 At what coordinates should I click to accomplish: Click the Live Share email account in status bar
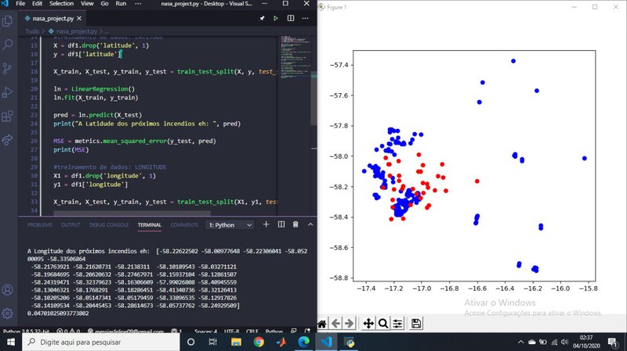pos(125,331)
